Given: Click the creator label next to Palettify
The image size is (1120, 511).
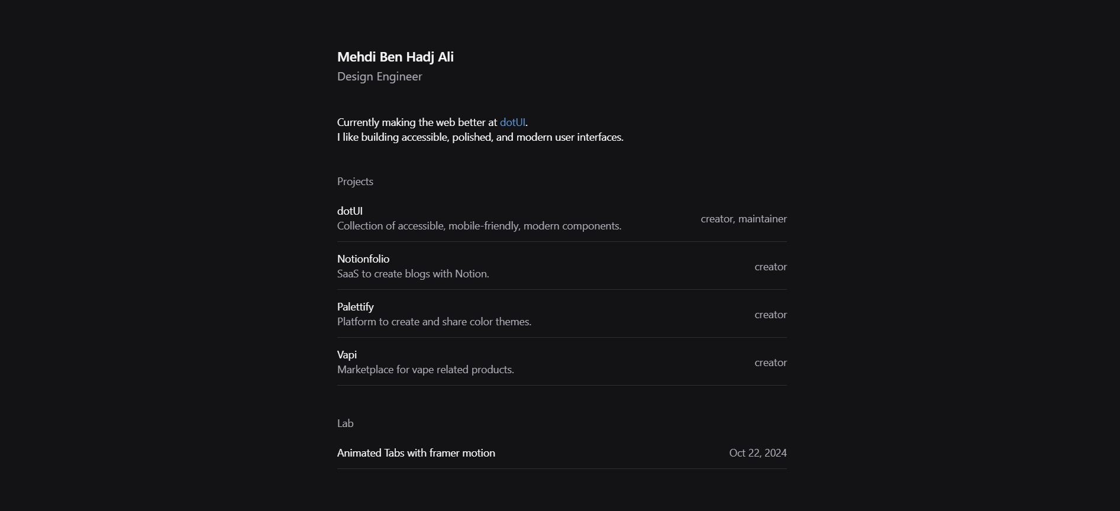Looking at the screenshot, I should click(x=770, y=315).
